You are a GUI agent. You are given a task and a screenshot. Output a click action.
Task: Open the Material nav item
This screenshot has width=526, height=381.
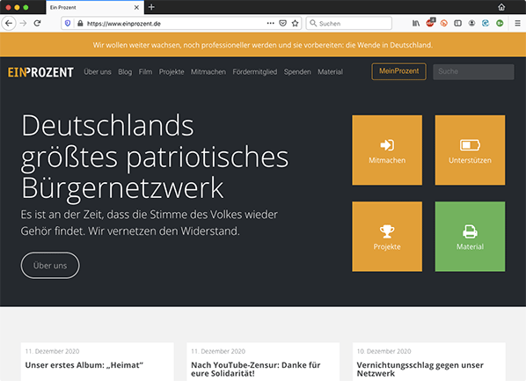coord(330,72)
